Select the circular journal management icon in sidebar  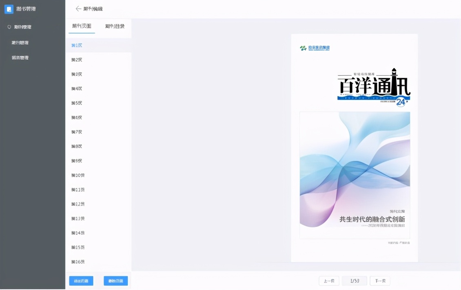pos(9,27)
